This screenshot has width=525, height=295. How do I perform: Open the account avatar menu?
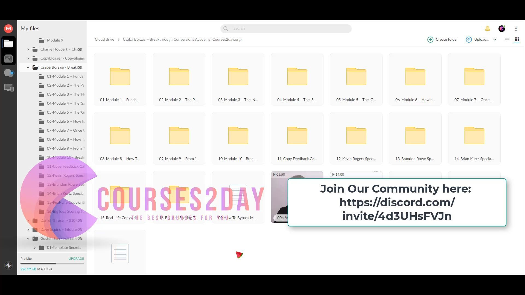coord(502,29)
